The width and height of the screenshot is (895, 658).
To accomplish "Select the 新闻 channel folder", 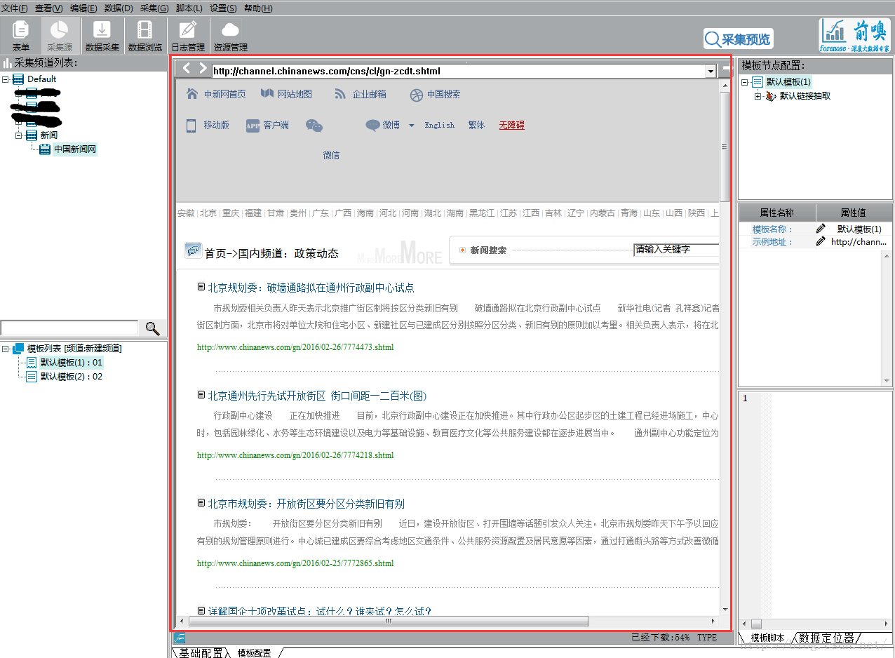I will tap(49, 135).
